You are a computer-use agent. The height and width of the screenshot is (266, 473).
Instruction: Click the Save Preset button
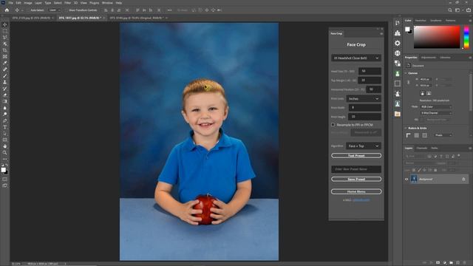coord(356,179)
